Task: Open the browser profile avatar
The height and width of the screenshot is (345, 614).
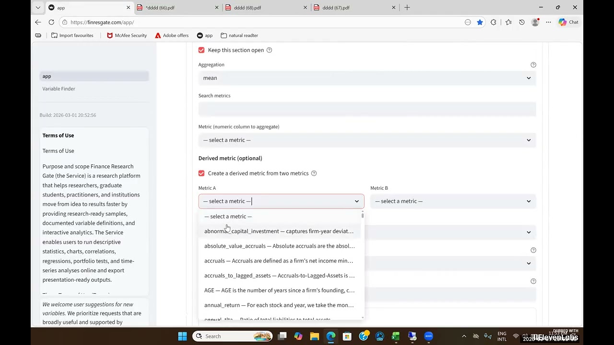Action: [535, 22]
